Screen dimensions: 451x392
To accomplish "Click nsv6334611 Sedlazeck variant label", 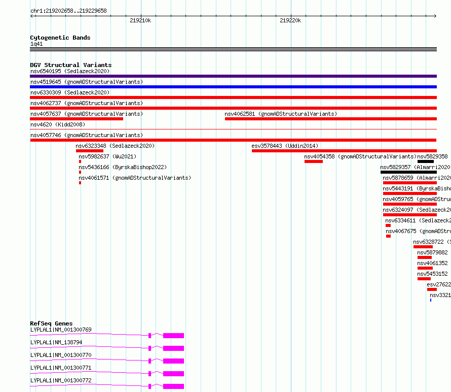I will (418, 220).
